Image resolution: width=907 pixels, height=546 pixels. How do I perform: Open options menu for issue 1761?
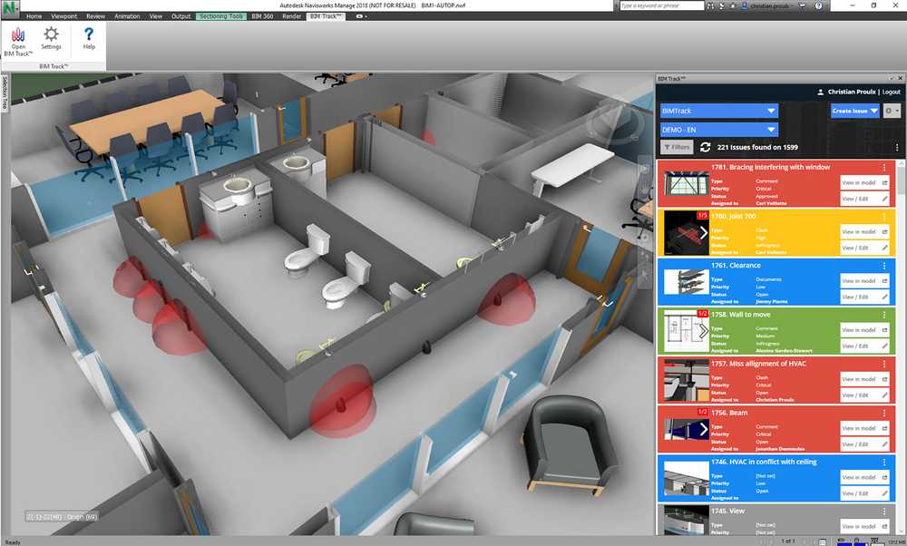pyautogui.click(x=883, y=266)
